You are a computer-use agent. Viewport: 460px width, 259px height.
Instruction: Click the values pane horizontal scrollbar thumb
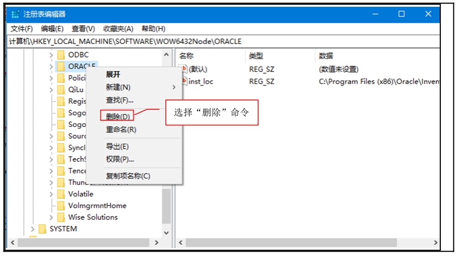point(291,242)
